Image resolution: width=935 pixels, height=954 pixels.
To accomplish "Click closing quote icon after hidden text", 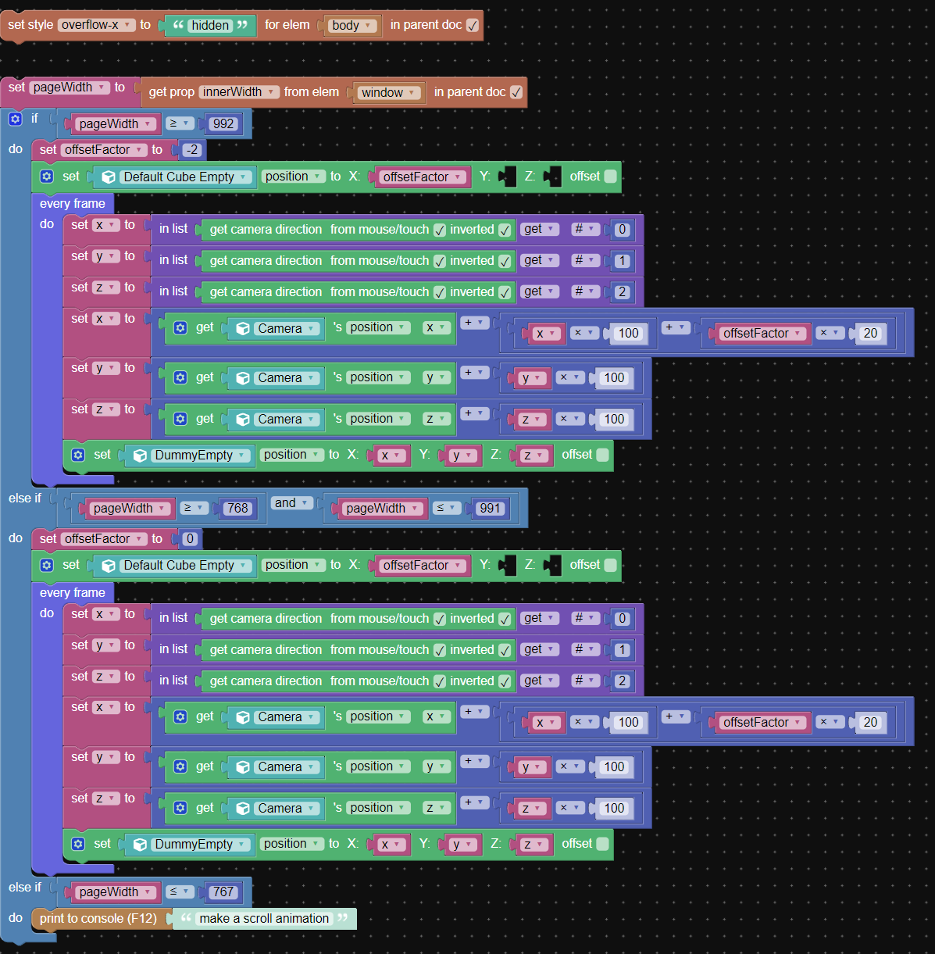I will tap(242, 25).
